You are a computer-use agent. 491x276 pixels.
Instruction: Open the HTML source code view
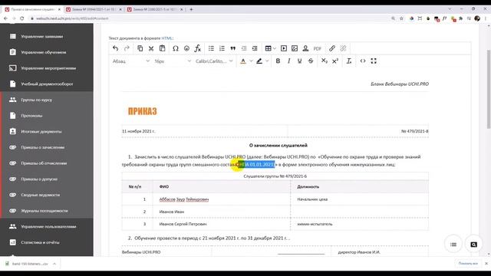(x=363, y=61)
